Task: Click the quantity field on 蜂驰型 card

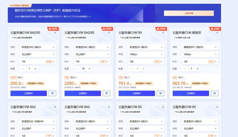Action: [191, 69]
